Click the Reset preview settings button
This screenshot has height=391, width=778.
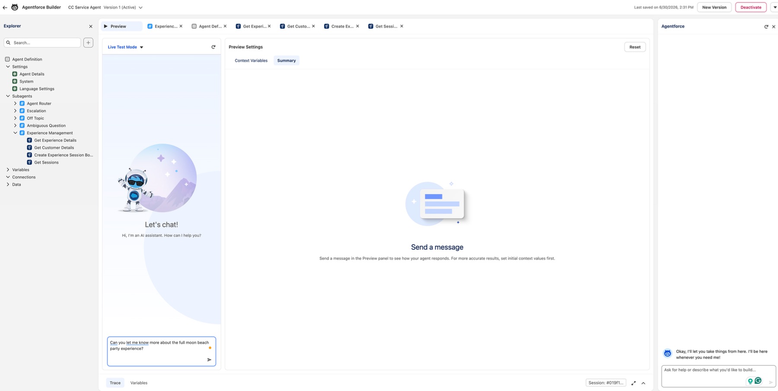[635, 47]
